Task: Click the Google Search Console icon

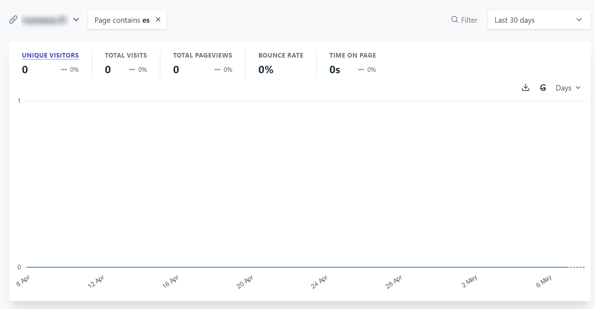Action: pyautogui.click(x=543, y=88)
